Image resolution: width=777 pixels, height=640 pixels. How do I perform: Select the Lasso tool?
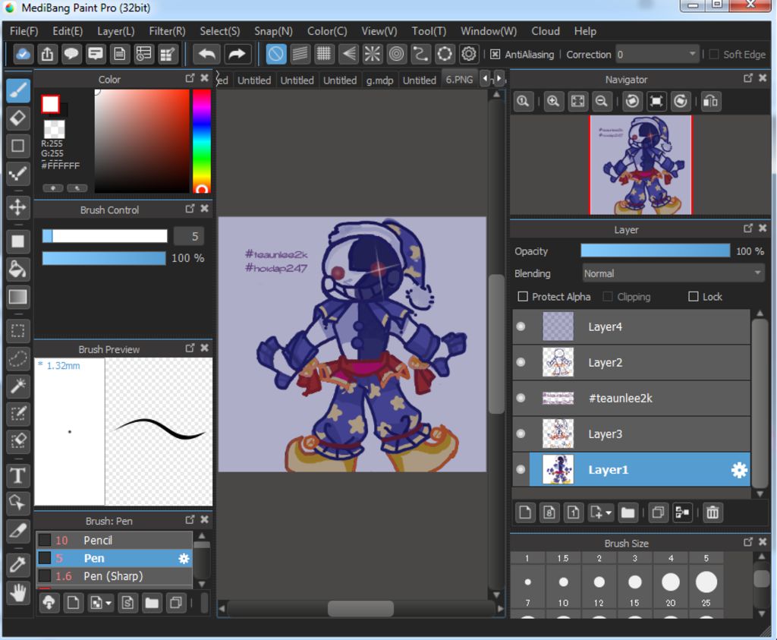tap(18, 358)
